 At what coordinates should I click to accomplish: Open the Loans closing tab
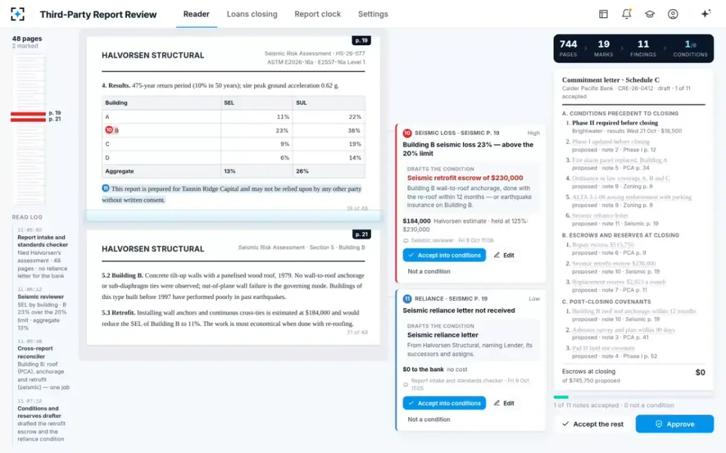[x=252, y=14]
